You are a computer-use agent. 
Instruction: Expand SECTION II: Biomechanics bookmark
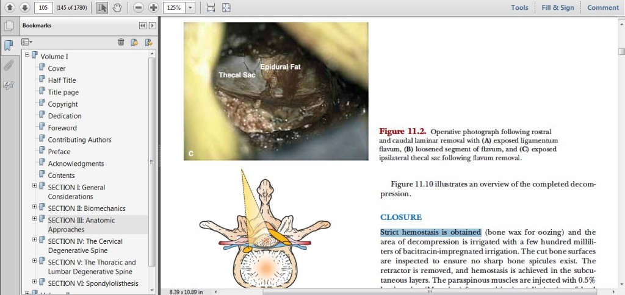pyautogui.click(x=35, y=206)
